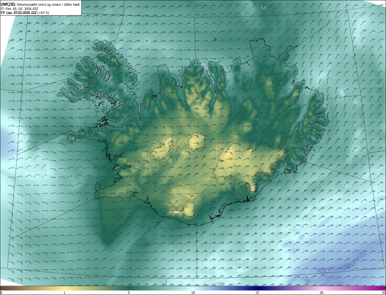Click the faint 9.4 value near the northwest map edge

tap(7, 51)
